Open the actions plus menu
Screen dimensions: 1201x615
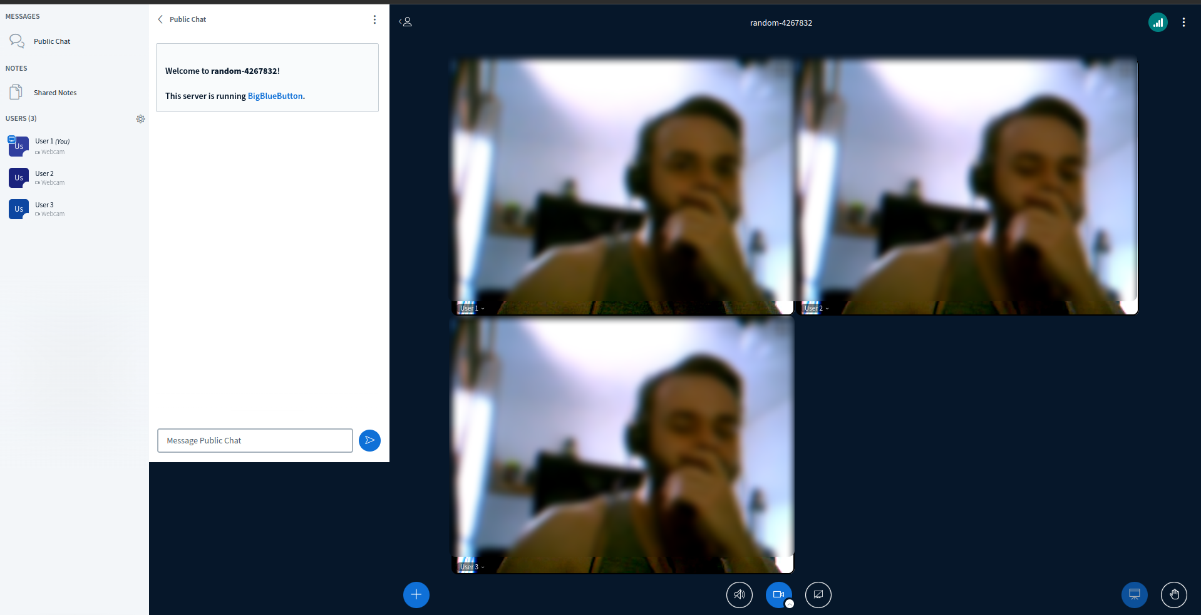click(416, 595)
